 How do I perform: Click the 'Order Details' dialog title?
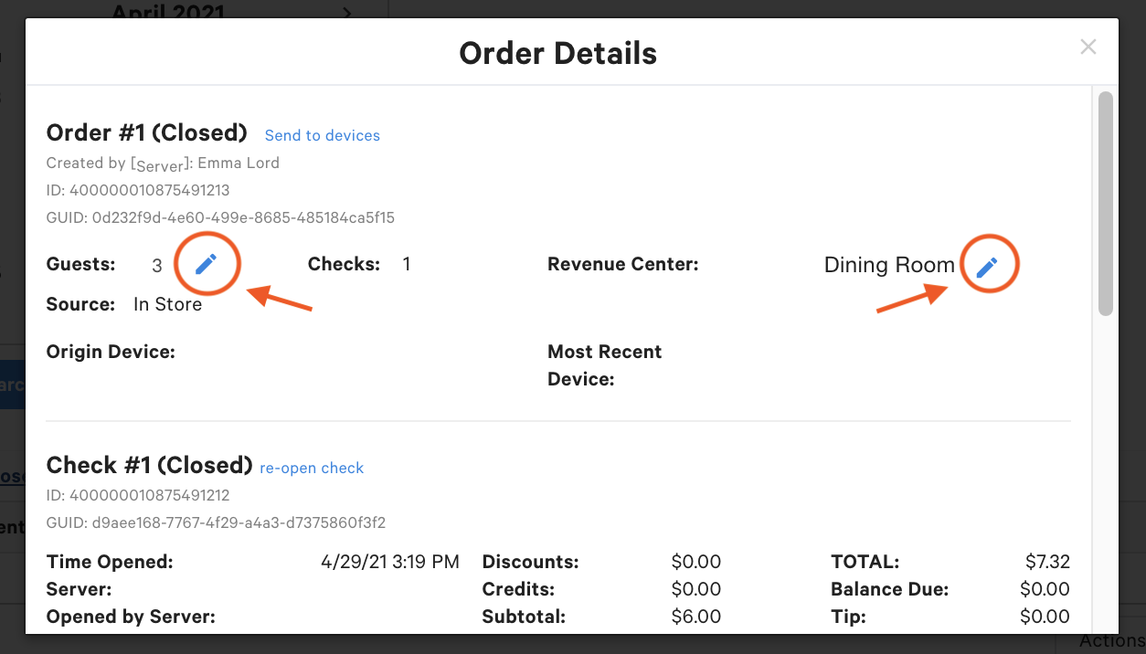click(557, 53)
